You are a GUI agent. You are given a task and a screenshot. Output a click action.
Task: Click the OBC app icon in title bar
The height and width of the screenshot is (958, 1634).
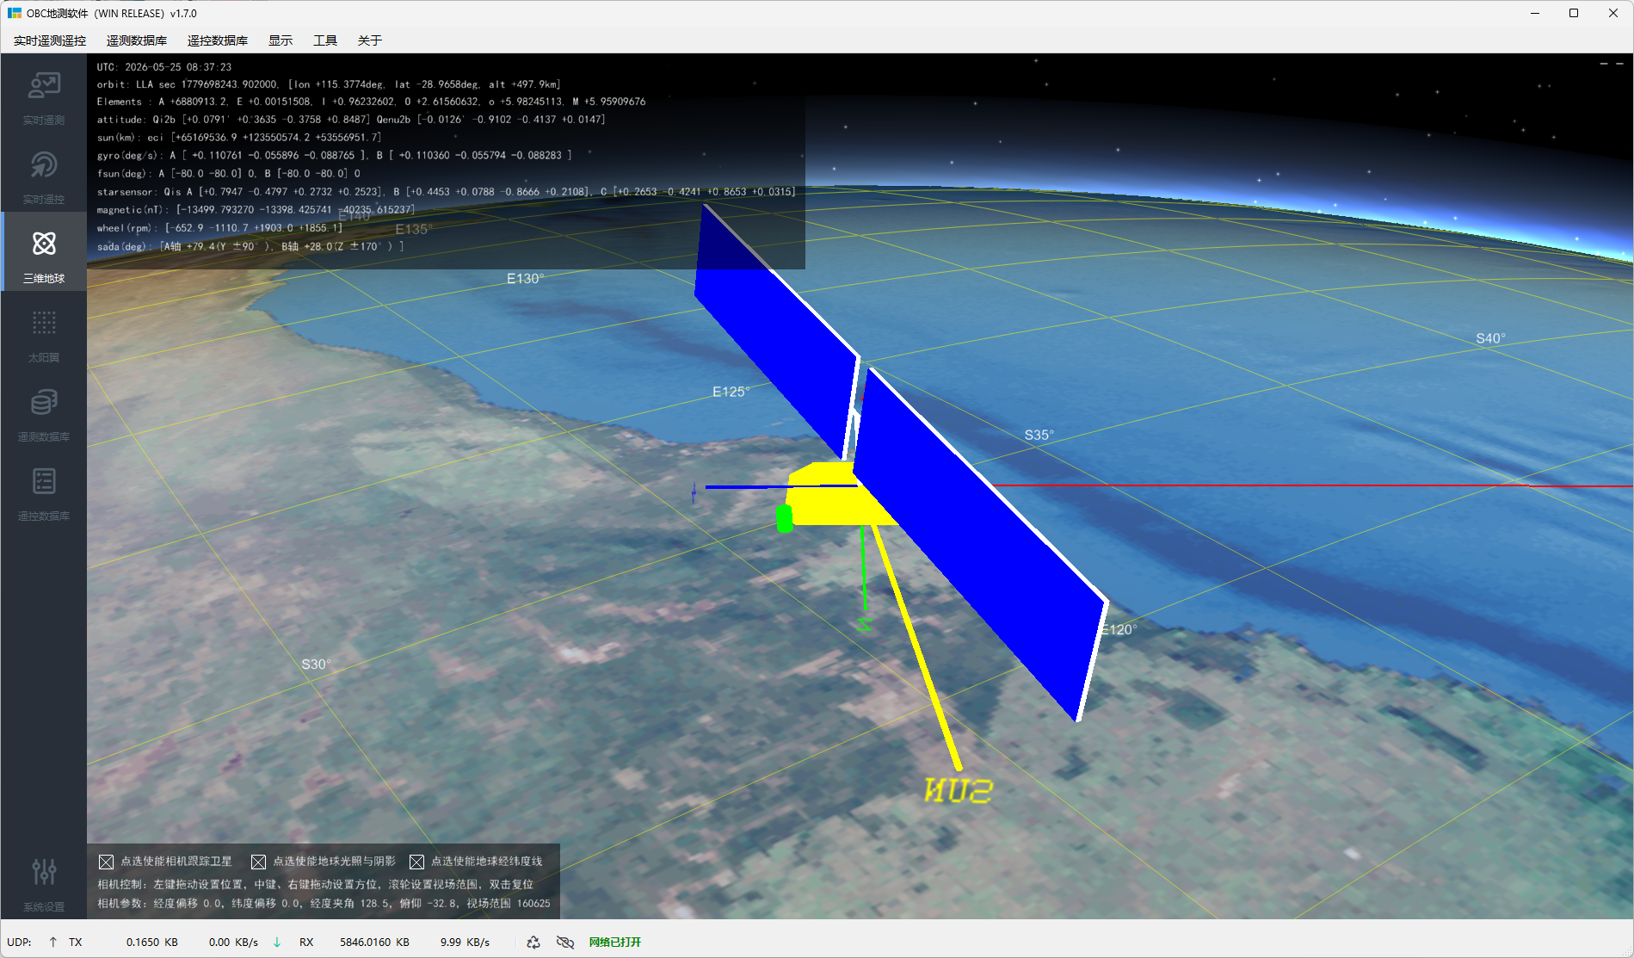click(15, 13)
